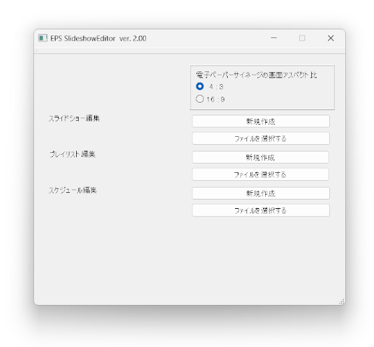Open ファイルを選択する for schedule editing
The width and height of the screenshot is (374, 347).
click(260, 210)
